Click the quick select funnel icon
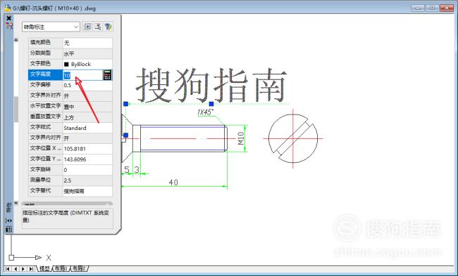The image size is (458, 276). pos(108,27)
